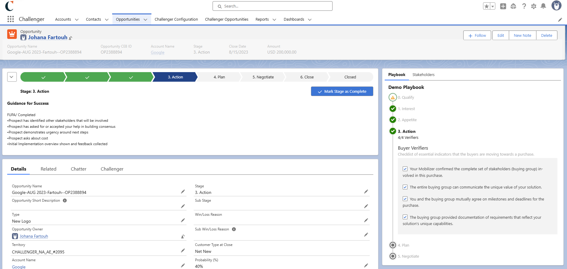
Task: Open Google account link in header
Action: click(x=157, y=52)
